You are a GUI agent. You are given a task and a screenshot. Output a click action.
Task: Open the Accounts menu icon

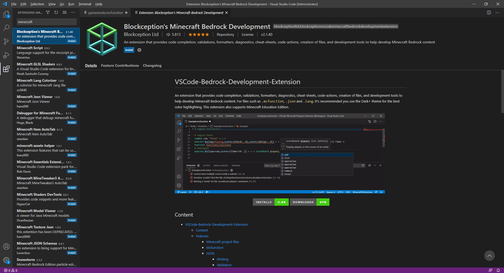pos(6,246)
